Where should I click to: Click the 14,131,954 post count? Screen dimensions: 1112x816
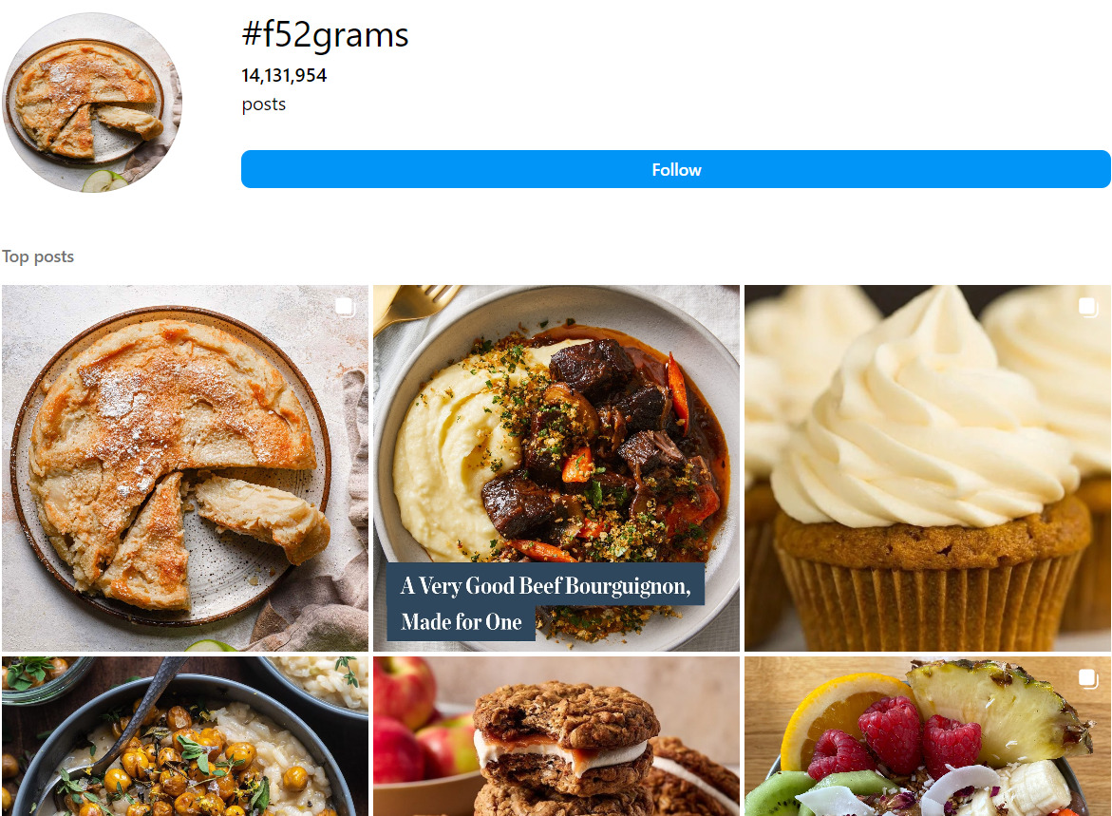pos(285,74)
